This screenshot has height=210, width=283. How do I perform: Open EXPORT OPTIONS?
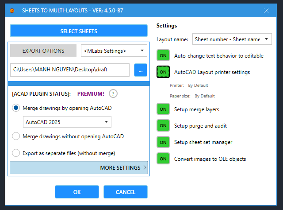(43, 51)
